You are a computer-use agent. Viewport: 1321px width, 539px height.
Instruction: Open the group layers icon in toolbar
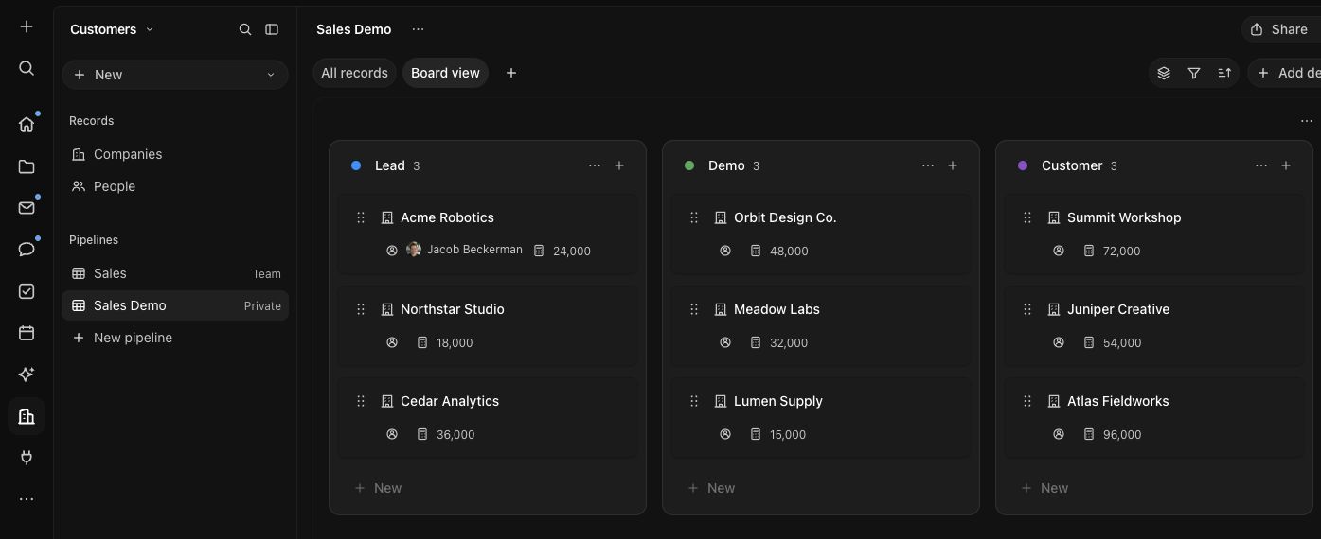1164,73
